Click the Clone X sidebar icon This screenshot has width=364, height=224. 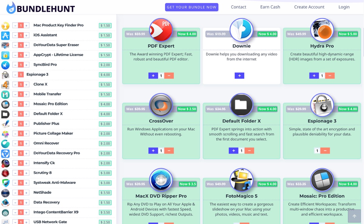pyautogui.click(x=5, y=85)
